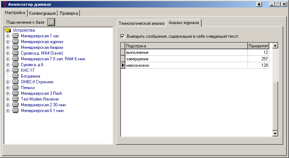This screenshot has width=289, height=158.
Task: Click row selector for завершение row
Action: tap(123, 59)
